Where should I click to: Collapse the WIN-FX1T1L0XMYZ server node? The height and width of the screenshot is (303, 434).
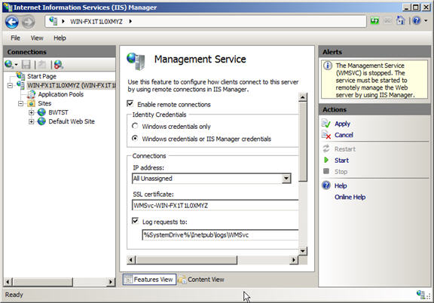pos(10,85)
